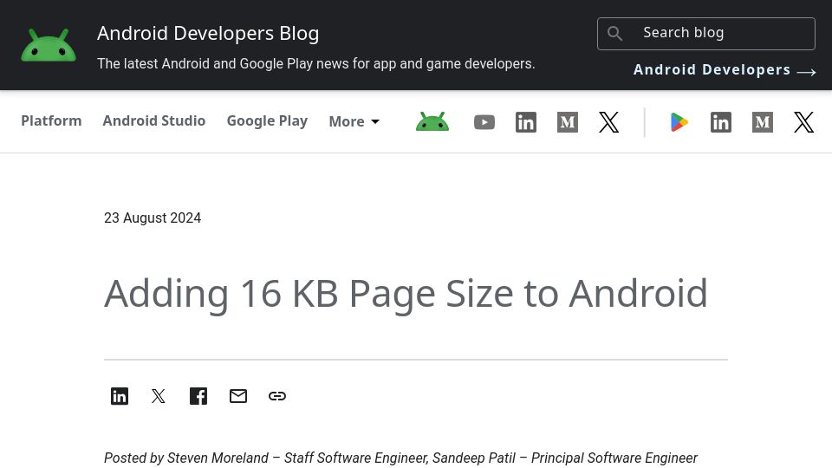Click the green Android logo in the header

click(x=49, y=45)
